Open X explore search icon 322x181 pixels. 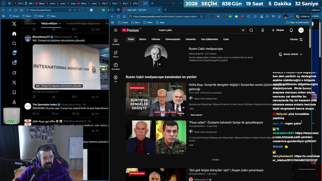[14, 43]
